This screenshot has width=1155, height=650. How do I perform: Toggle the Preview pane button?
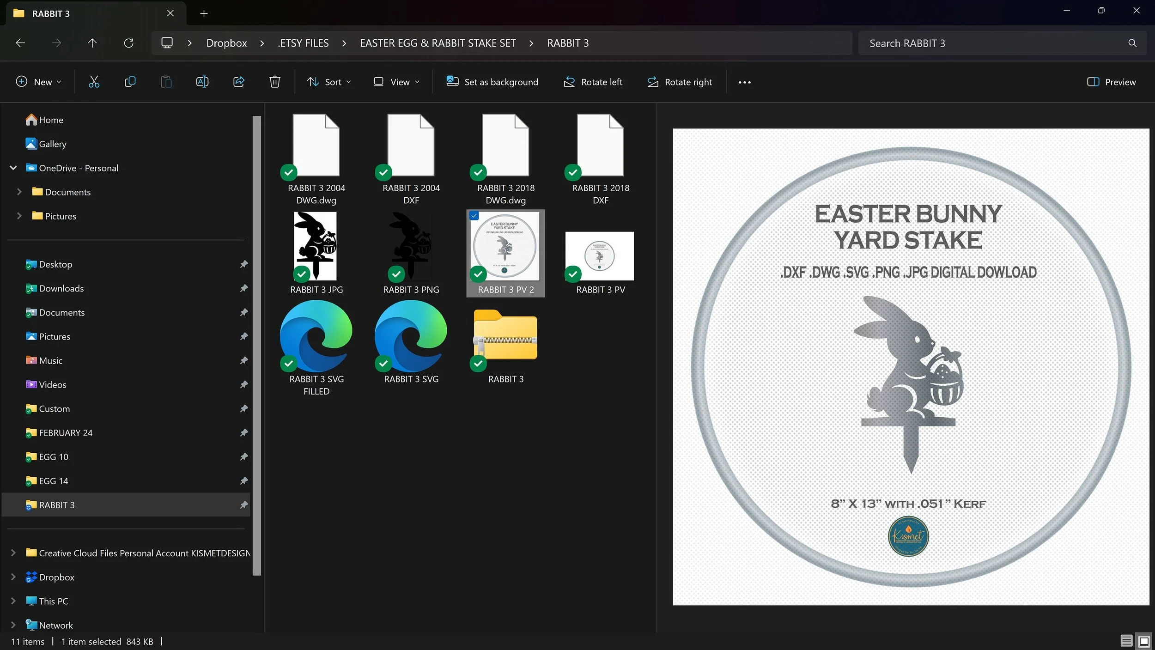(x=1111, y=82)
